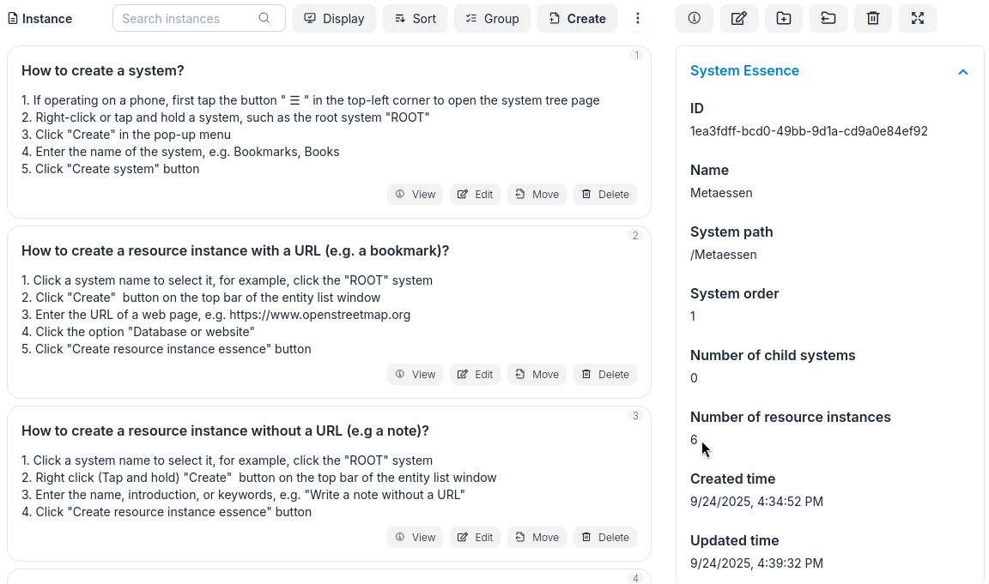Edit the resource instance without URL card
This screenshot has width=989, height=584.
click(x=475, y=538)
